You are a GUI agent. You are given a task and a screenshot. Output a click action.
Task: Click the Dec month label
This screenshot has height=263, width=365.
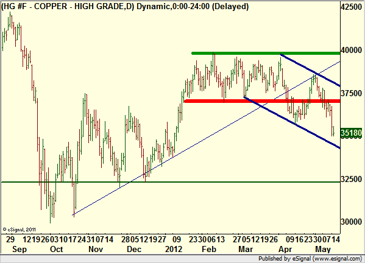point(134,249)
